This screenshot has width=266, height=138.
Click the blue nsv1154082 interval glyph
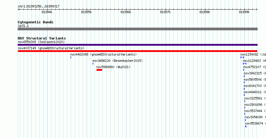pyautogui.click(x=242, y=57)
